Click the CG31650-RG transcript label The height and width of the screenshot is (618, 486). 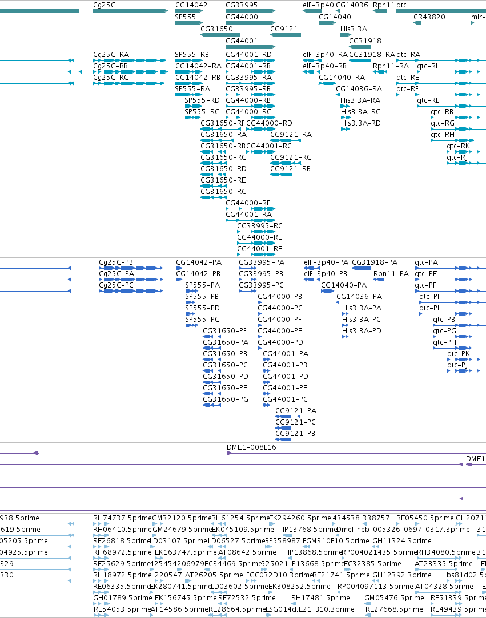coord(224,192)
